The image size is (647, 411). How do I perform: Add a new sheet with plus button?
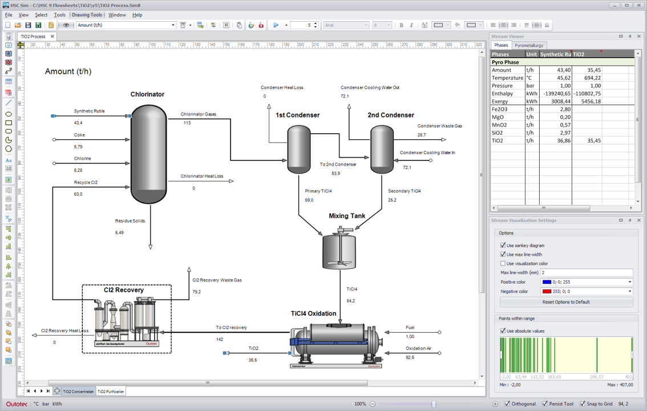pyautogui.click(x=57, y=391)
